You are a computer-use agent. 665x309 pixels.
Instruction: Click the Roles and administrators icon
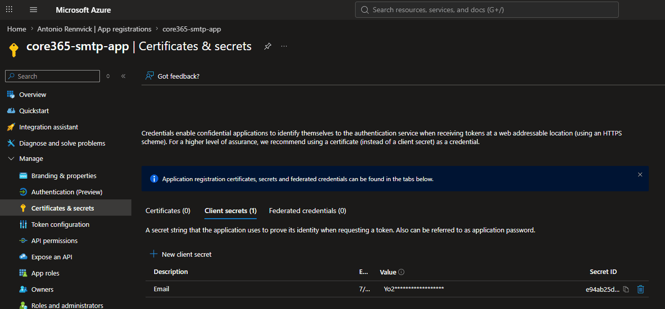point(23,305)
